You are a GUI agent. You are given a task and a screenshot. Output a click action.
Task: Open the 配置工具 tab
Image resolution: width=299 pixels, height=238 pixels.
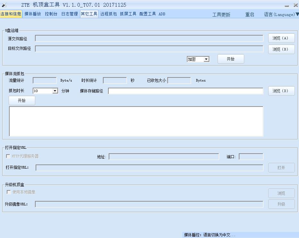pyautogui.click(x=147, y=14)
